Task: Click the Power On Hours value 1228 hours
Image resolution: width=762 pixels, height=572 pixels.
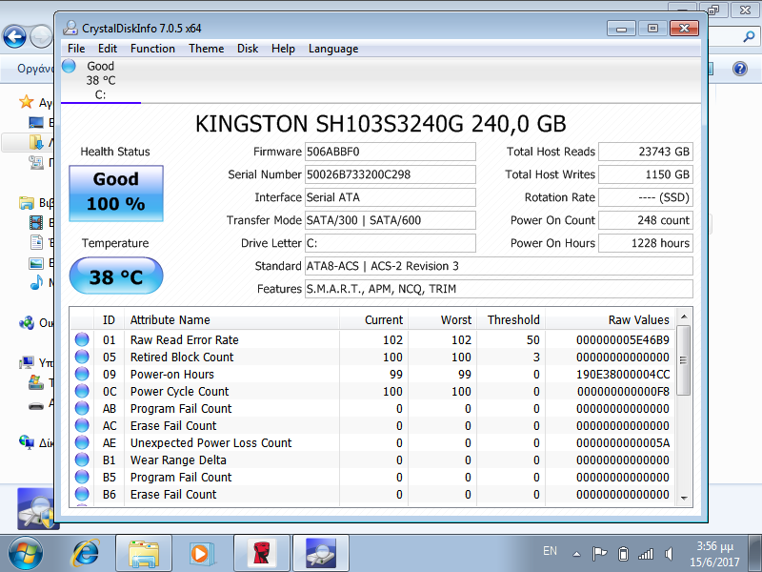Action: point(646,243)
